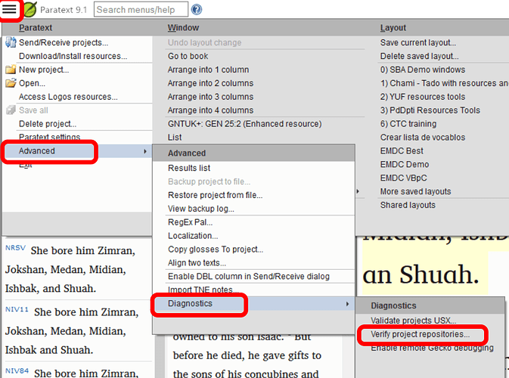509x378 pixels.
Task: Click the Paratext green leaf logo
Action: (29, 9)
